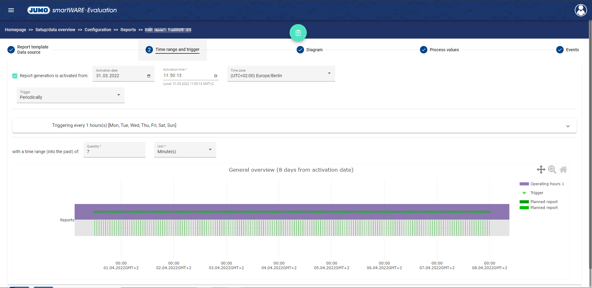Uncheck Report generation is activated checkbox

pos(15,76)
